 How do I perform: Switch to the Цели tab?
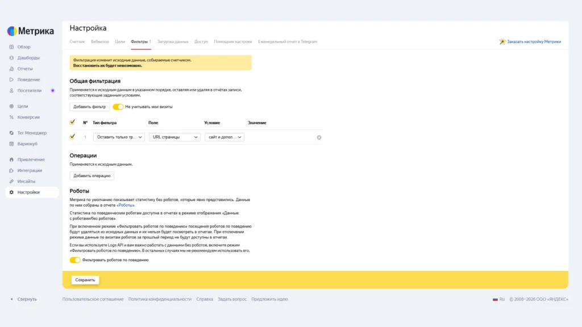[x=120, y=41]
